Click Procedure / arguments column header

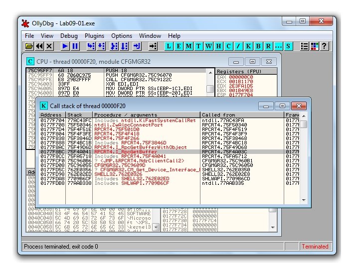tap(147, 115)
